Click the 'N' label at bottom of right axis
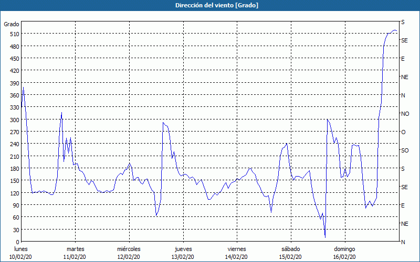This screenshot has width=420, height=262. pyautogui.click(x=403, y=242)
